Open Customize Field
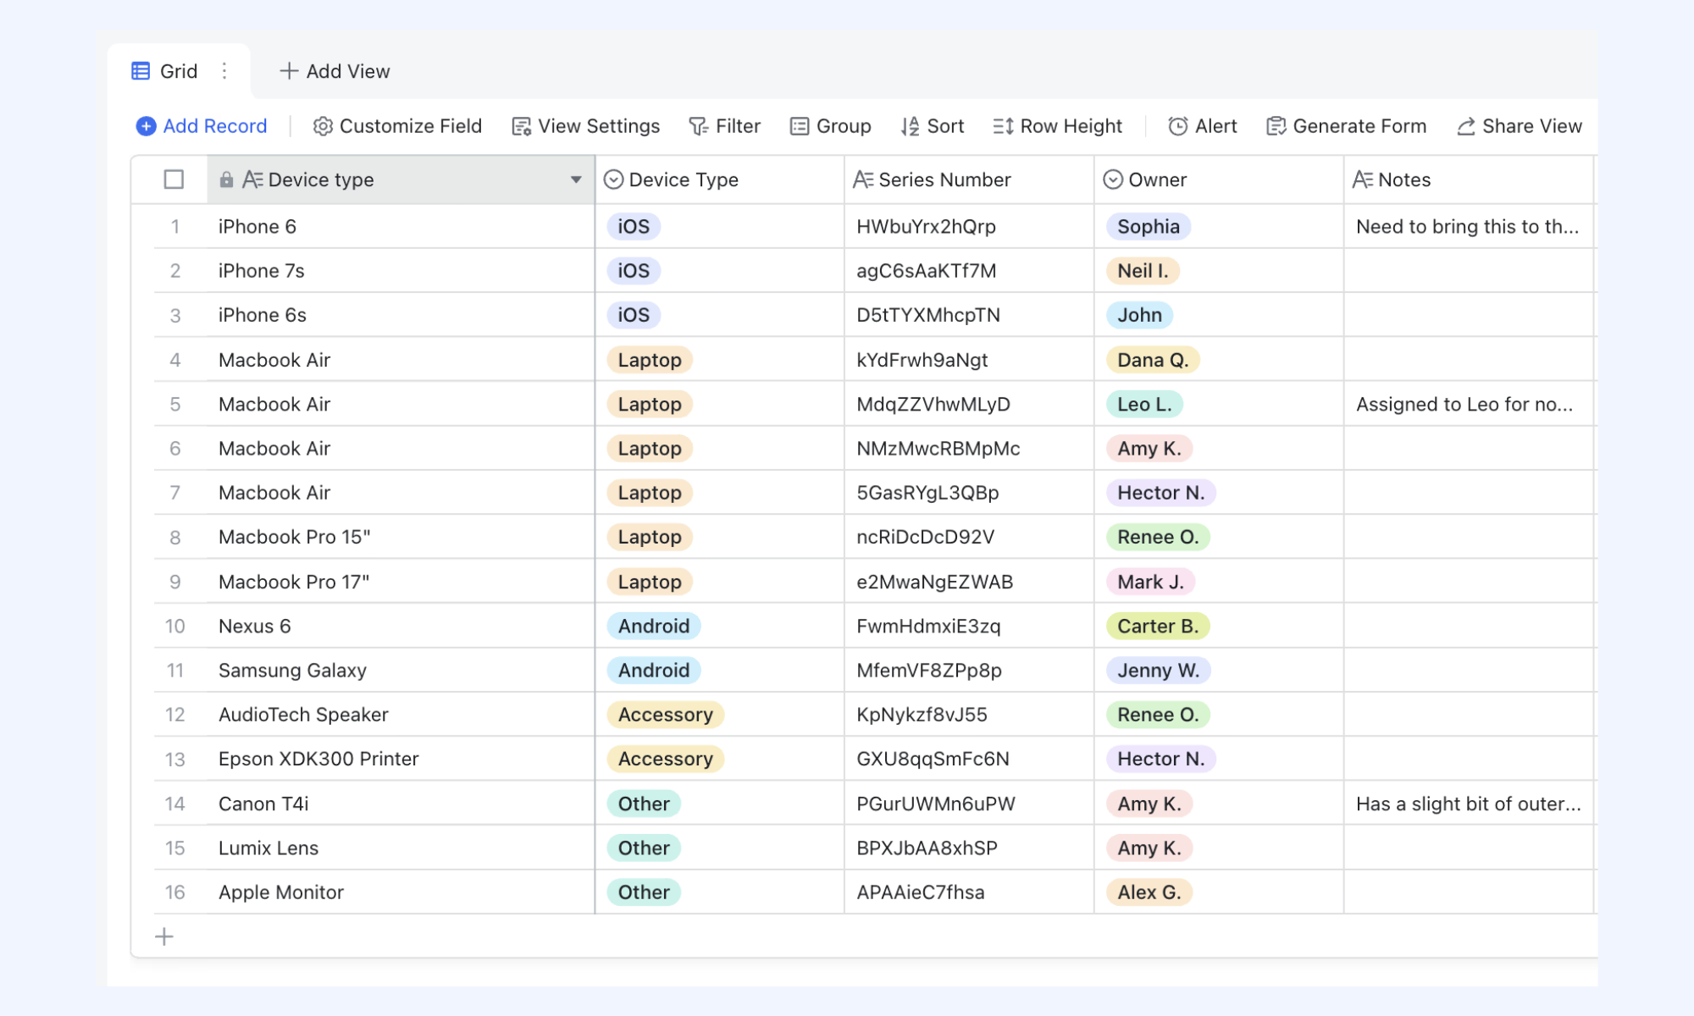Screen dimensions: 1694x1016 397,126
